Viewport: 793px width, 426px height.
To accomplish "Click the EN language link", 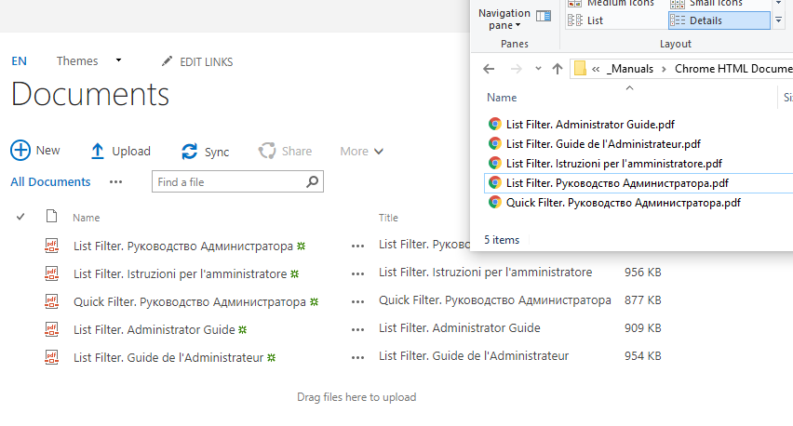I will click(x=20, y=61).
